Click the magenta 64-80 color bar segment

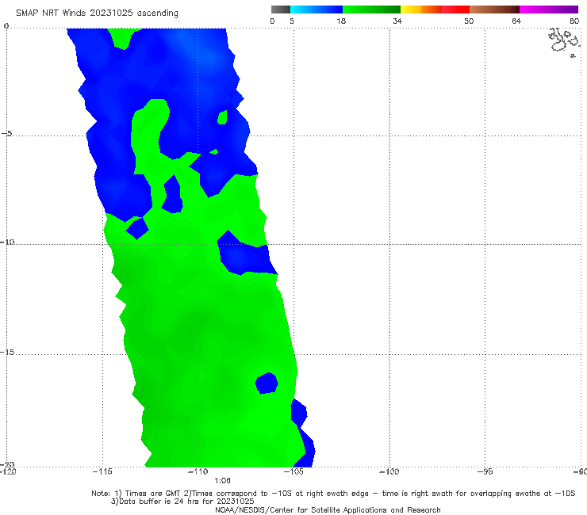[x=549, y=10]
